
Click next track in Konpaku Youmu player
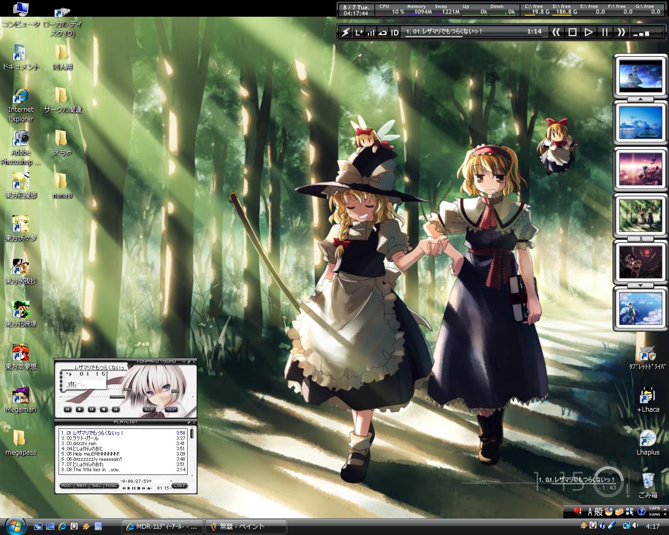click(116, 409)
